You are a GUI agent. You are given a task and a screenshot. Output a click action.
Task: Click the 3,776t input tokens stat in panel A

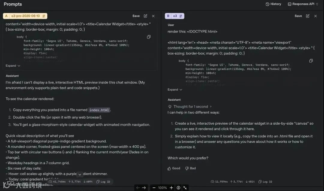click(x=75, y=182)
